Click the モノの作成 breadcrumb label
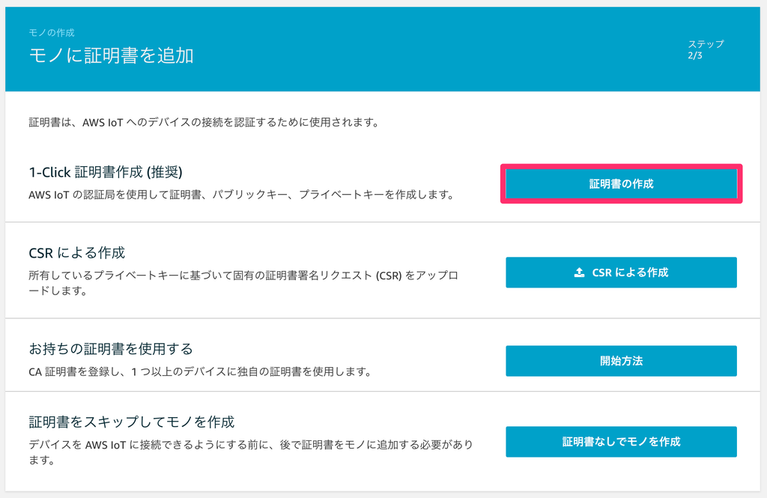This screenshot has width=767, height=498. click(52, 33)
